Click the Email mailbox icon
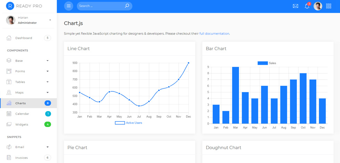The height and width of the screenshot is (163, 340). pyautogui.click(x=9, y=147)
